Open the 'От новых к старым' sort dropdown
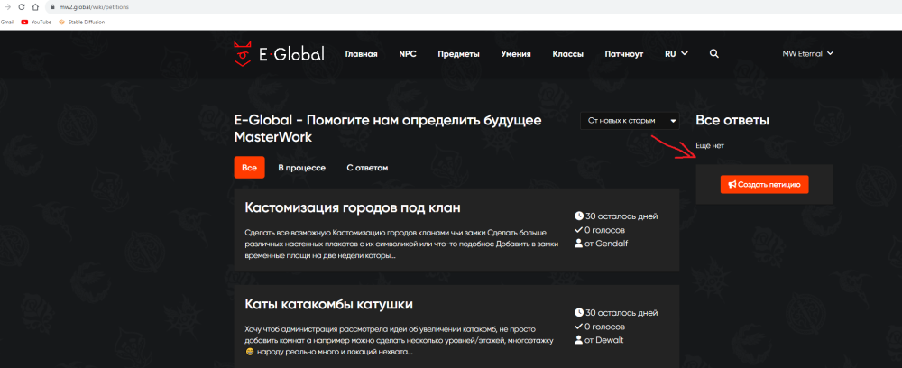Screen dimensions: 902x368 point(631,120)
